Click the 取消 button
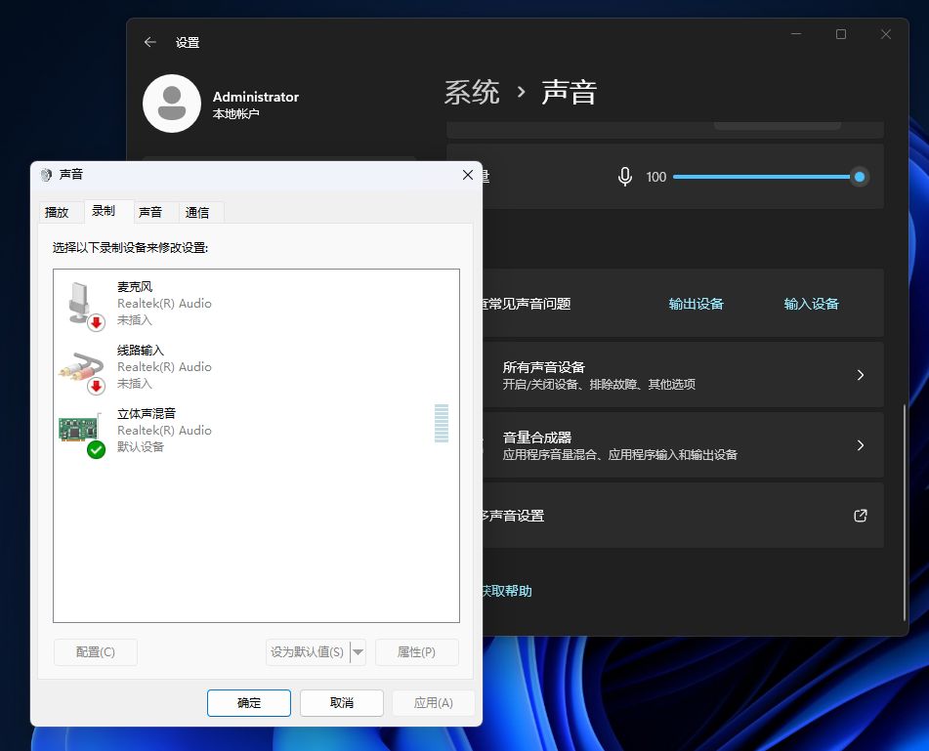The height and width of the screenshot is (751, 929). coord(342,703)
